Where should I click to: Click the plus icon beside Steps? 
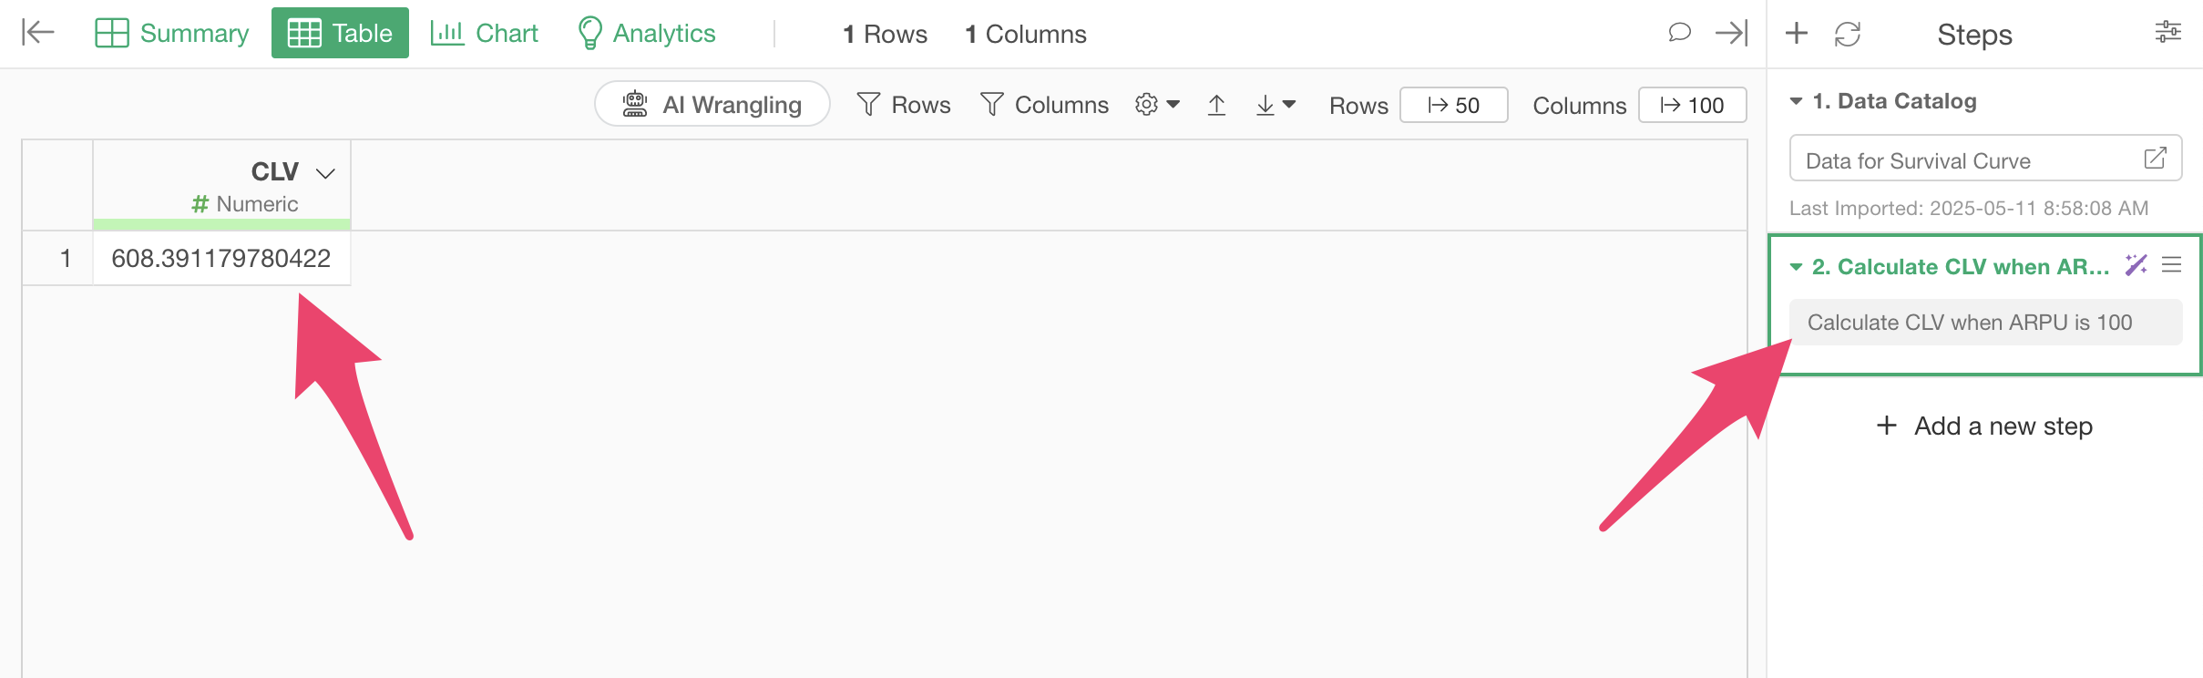coord(1797,34)
